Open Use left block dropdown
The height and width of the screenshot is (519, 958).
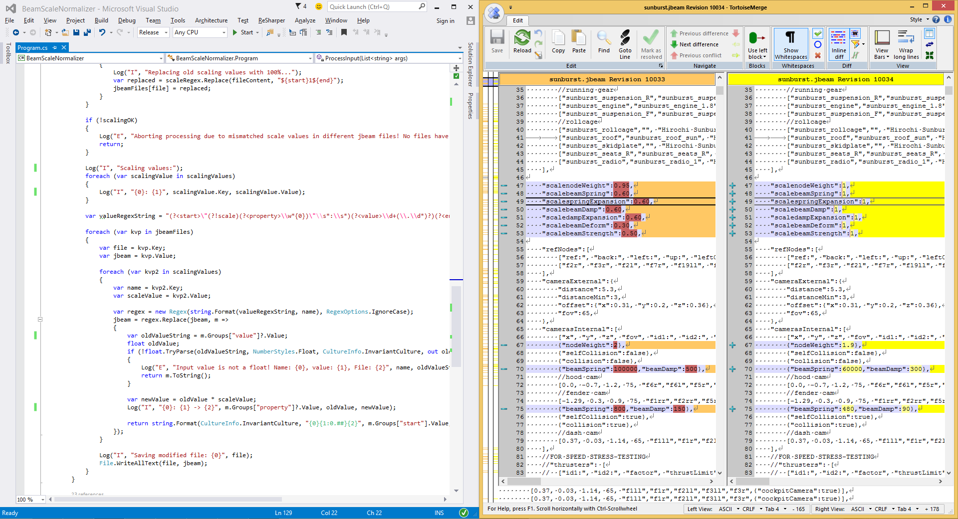[x=757, y=44]
